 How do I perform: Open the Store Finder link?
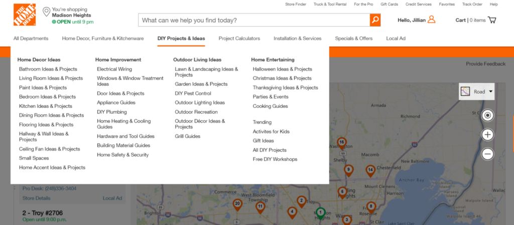(296, 4)
